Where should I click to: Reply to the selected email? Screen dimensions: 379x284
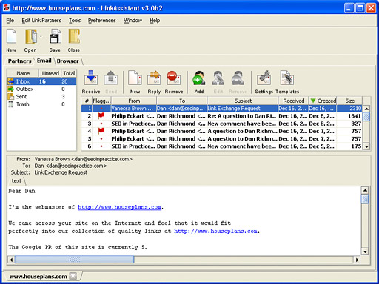click(154, 78)
